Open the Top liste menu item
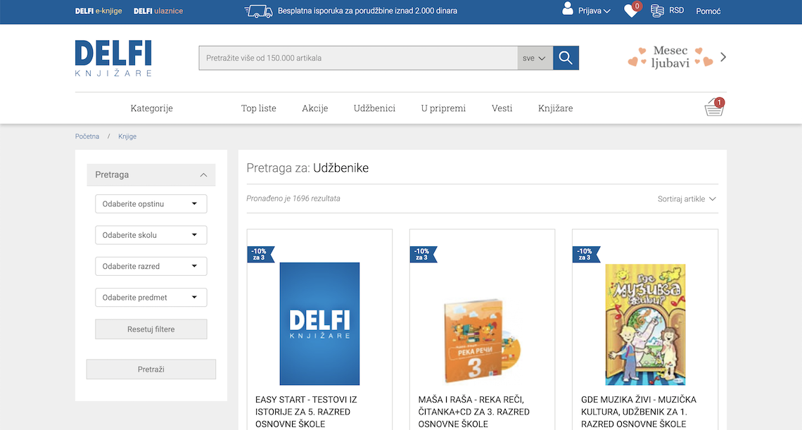The height and width of the screenshot is (430, 802). [258, 108]
